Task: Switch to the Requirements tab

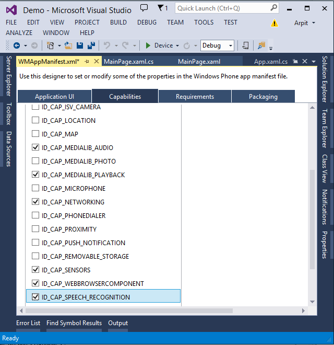Action: (195, 96)
